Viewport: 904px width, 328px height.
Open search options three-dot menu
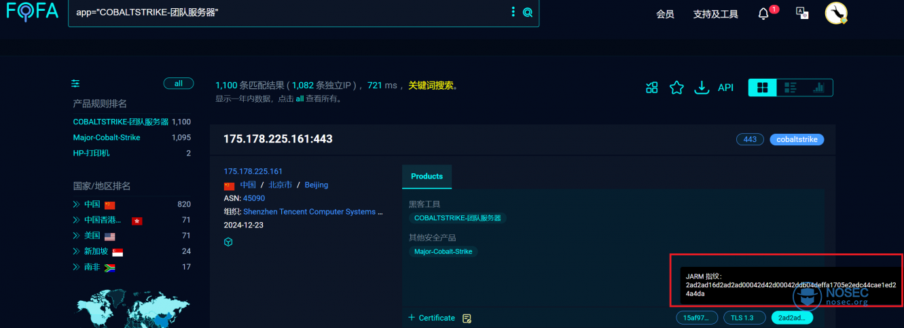point(513,12)
